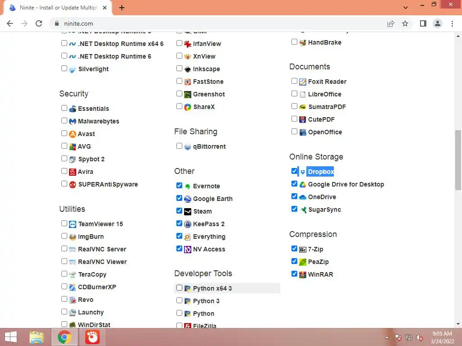The width and height of the screenshot is (462, 346).
Task: Bookmark this page with star icon
Action: coord(405,23)
